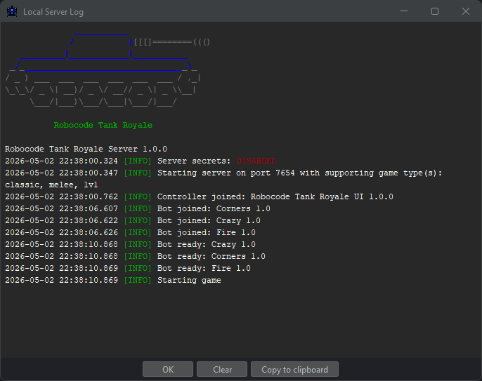
Task: Click 'Bot joined: Crazy 1.0' line
Action: 133,220
